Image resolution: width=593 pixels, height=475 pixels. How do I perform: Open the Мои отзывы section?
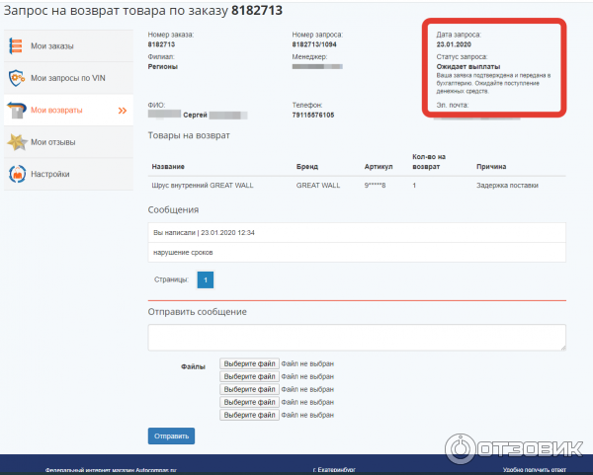53,142
